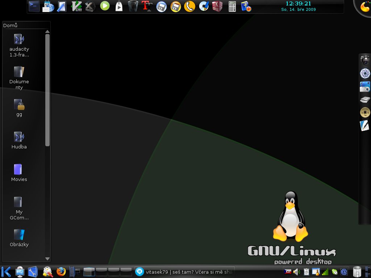
Task: Launch the pen and paper drawing icon
Action: (x=365, y=125)
